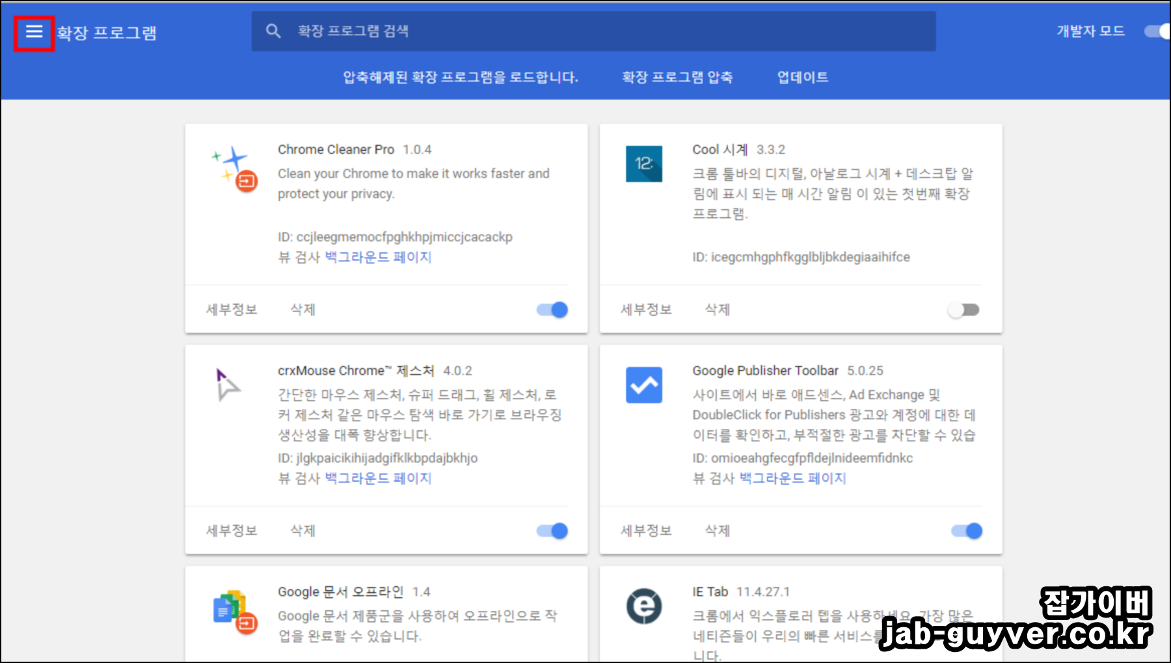Viewport: 1171px width, 663px height.
Task: Click the IE Tab title text
Action: [710, 591]
